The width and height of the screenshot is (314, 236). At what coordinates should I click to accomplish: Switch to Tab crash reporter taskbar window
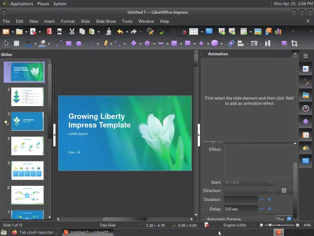click(35, 232)
